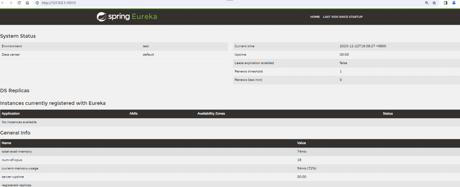This screenshot has width=460, height=187.
Task: Click the data center value 'default'
Action: 148,55
